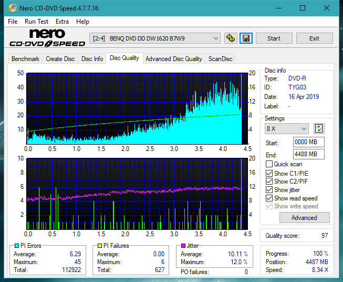Open the Extra menu
Viewport: 343px width, 282px height.
[x=62, y=22]
